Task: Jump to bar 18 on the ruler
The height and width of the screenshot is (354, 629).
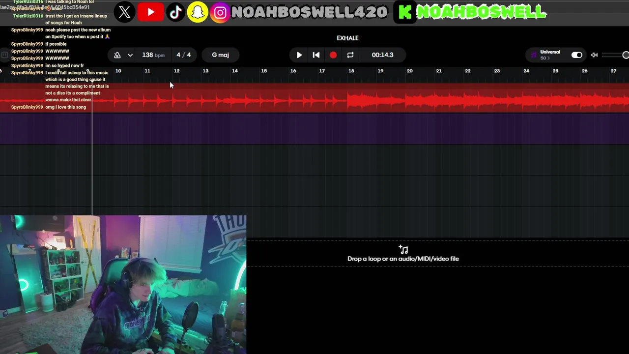Action: click(351, 71)
